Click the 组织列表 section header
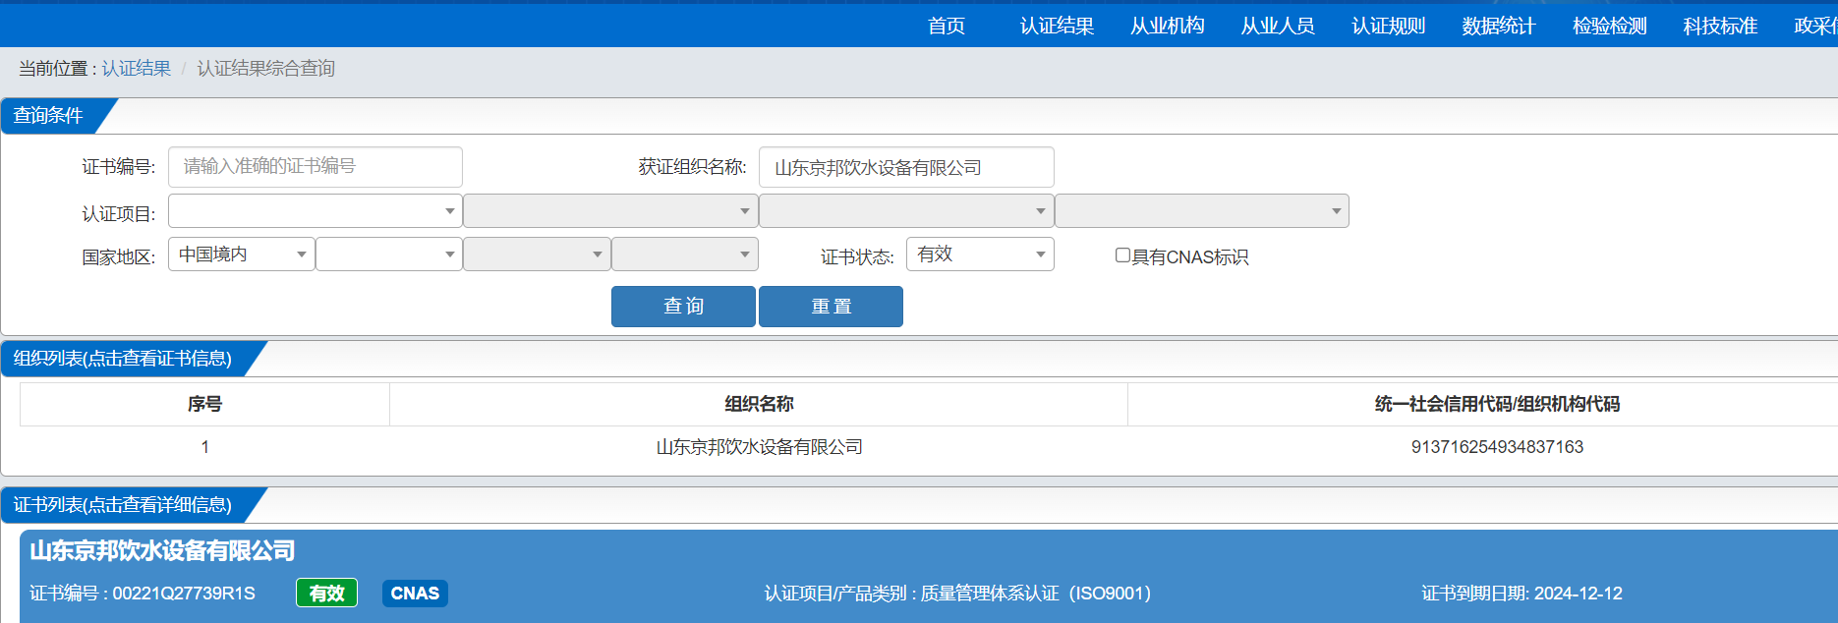1838x623 pixels. [123, 359]
